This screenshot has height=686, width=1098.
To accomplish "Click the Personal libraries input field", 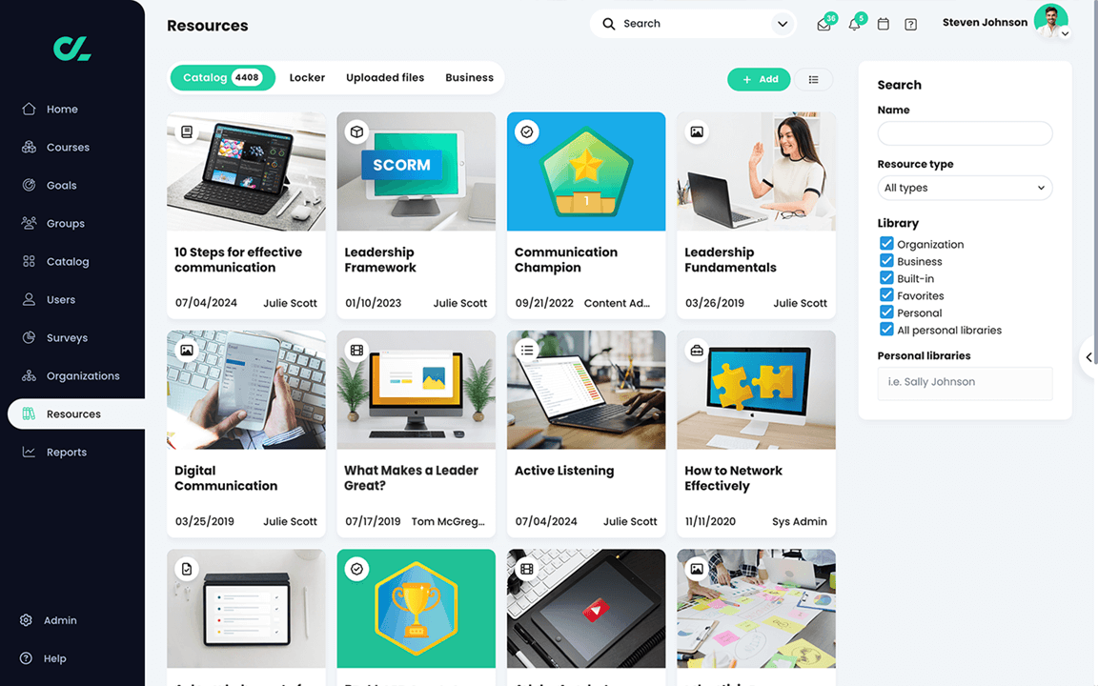I will tap(965, 383).
